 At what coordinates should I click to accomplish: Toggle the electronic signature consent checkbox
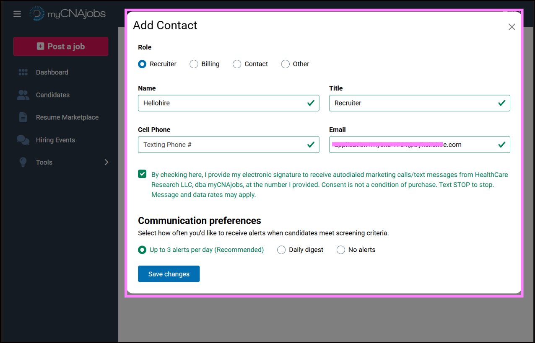point(142,174)
